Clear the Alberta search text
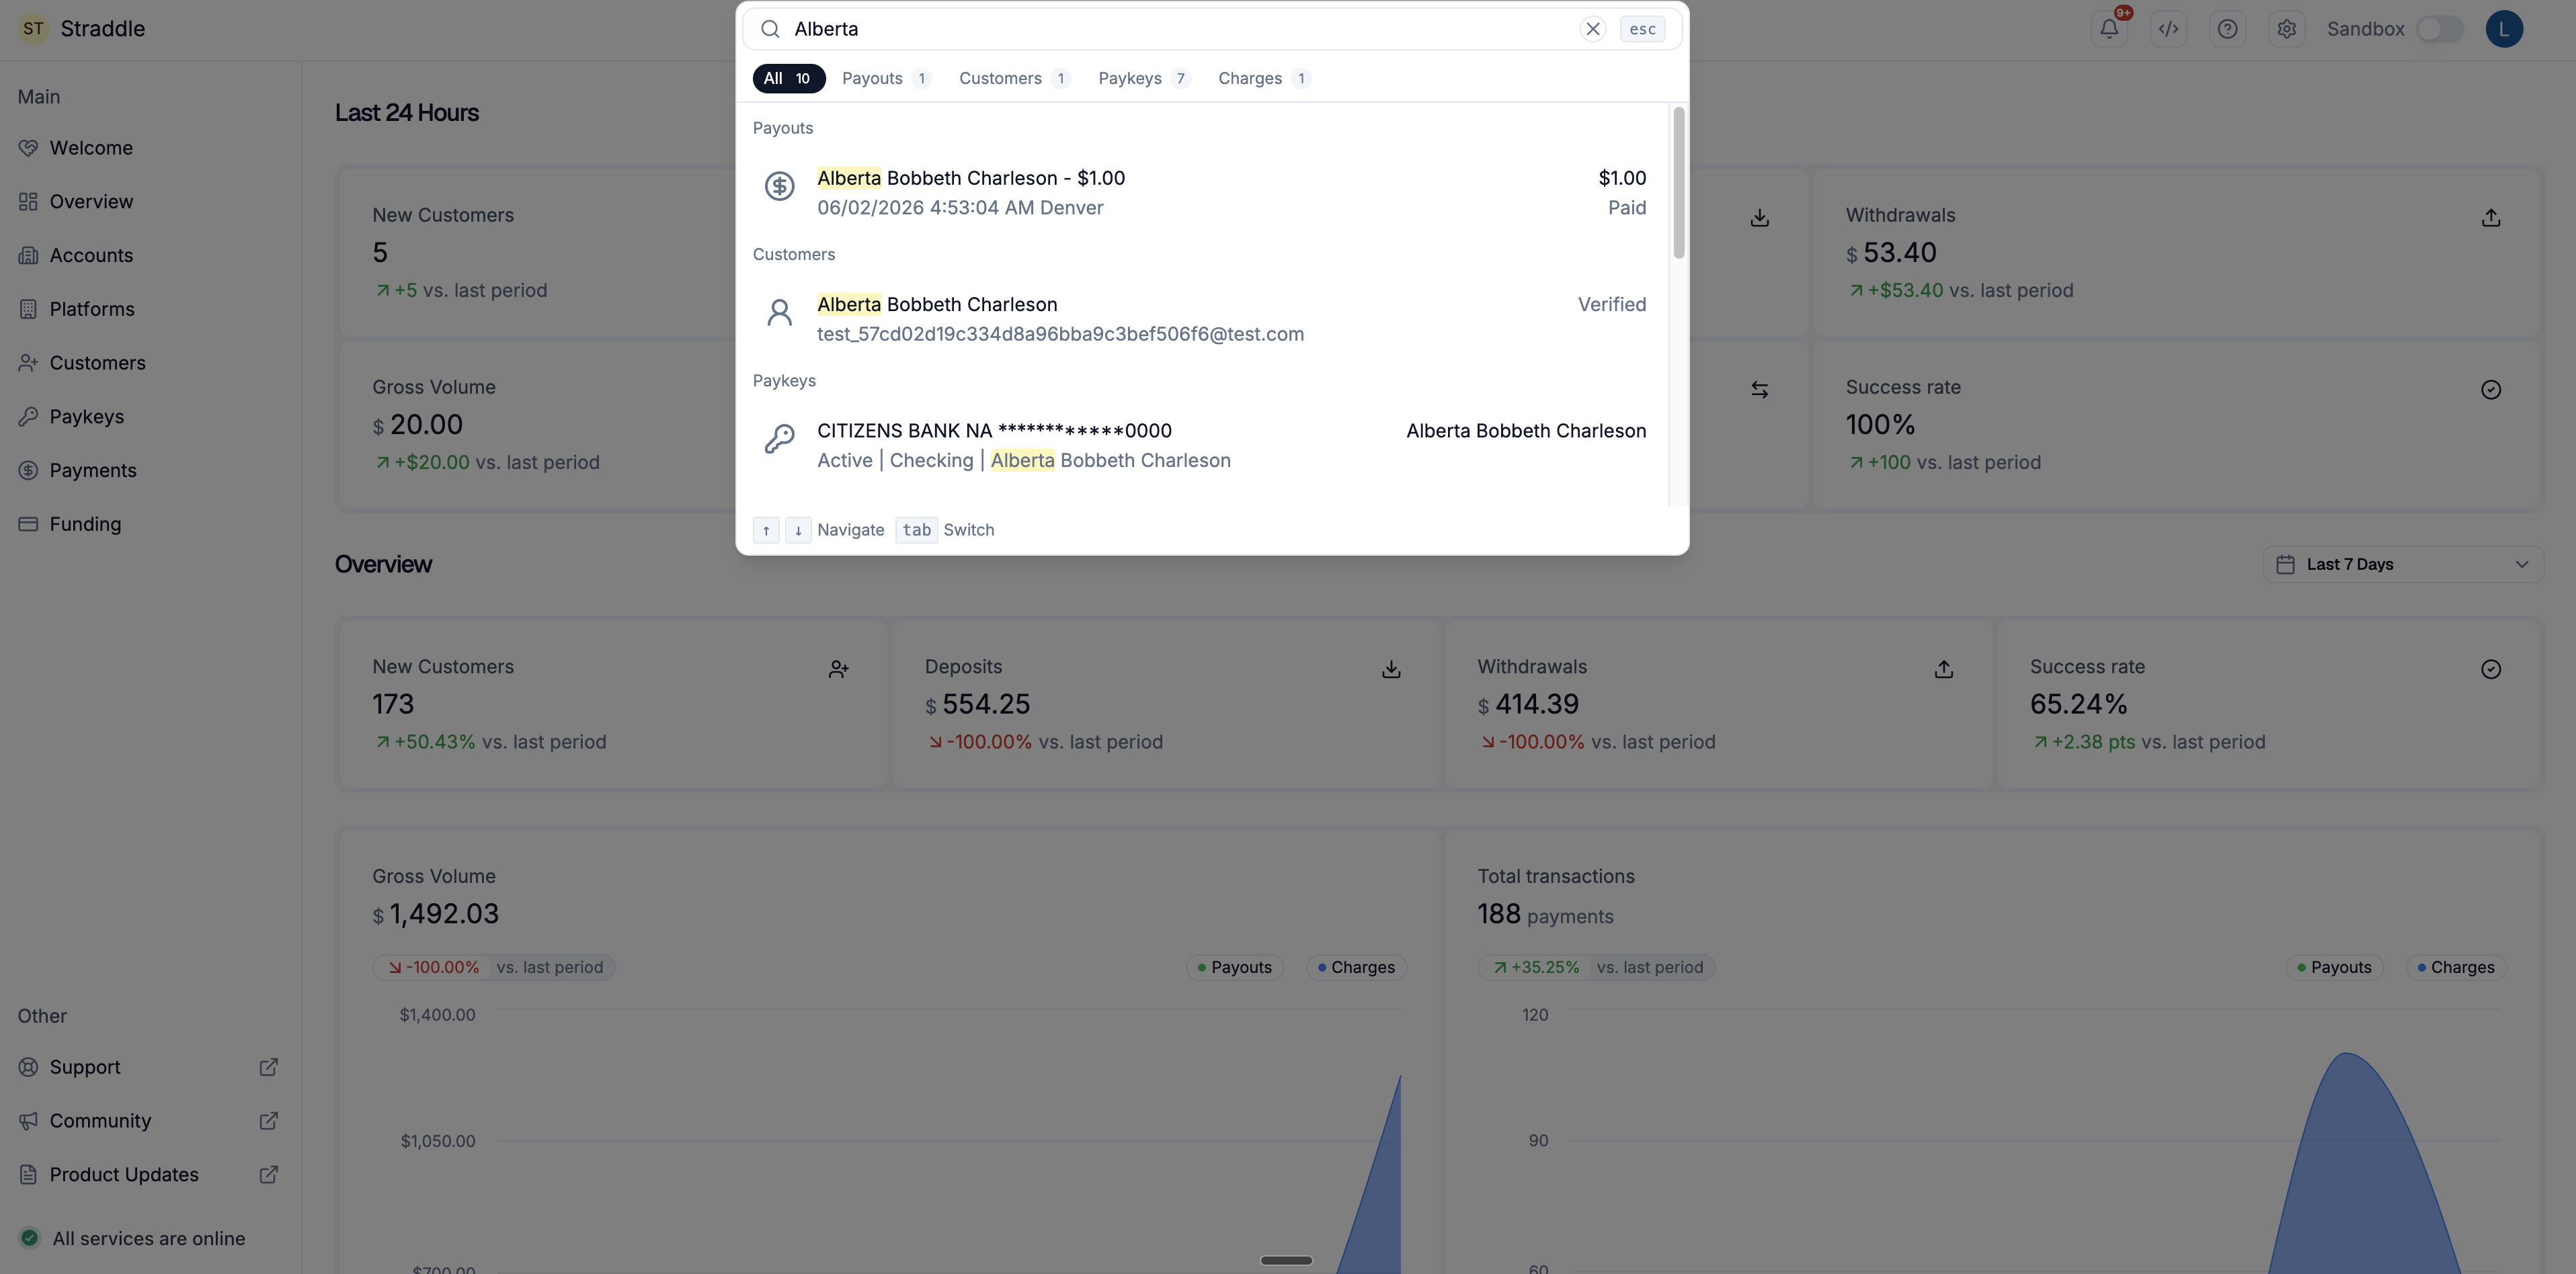Viewport: 2576px width, 1274px height. pos(1593,29)
